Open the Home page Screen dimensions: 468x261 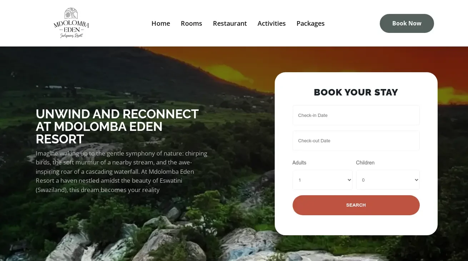point(161,23)
